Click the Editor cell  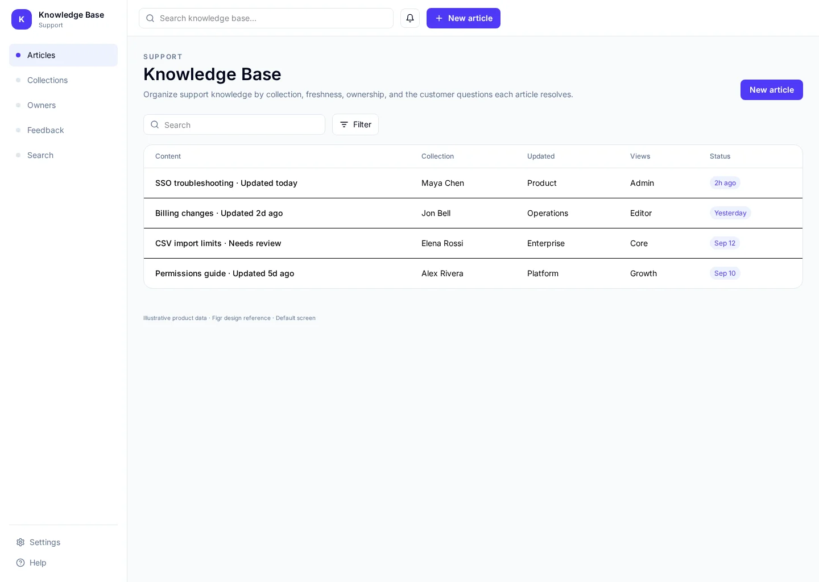(641, 213)
